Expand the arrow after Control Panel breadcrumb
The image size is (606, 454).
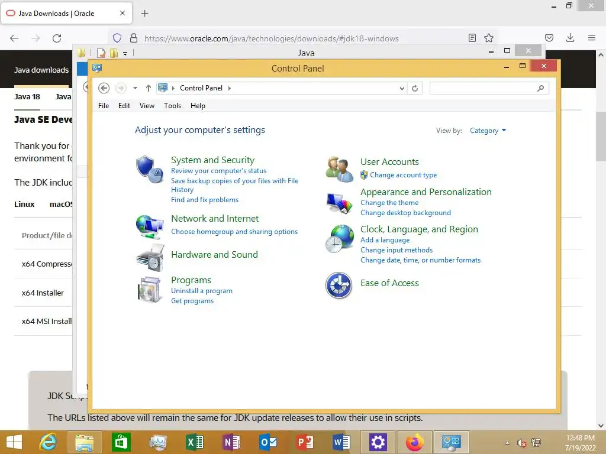click(x=229, y=88)
